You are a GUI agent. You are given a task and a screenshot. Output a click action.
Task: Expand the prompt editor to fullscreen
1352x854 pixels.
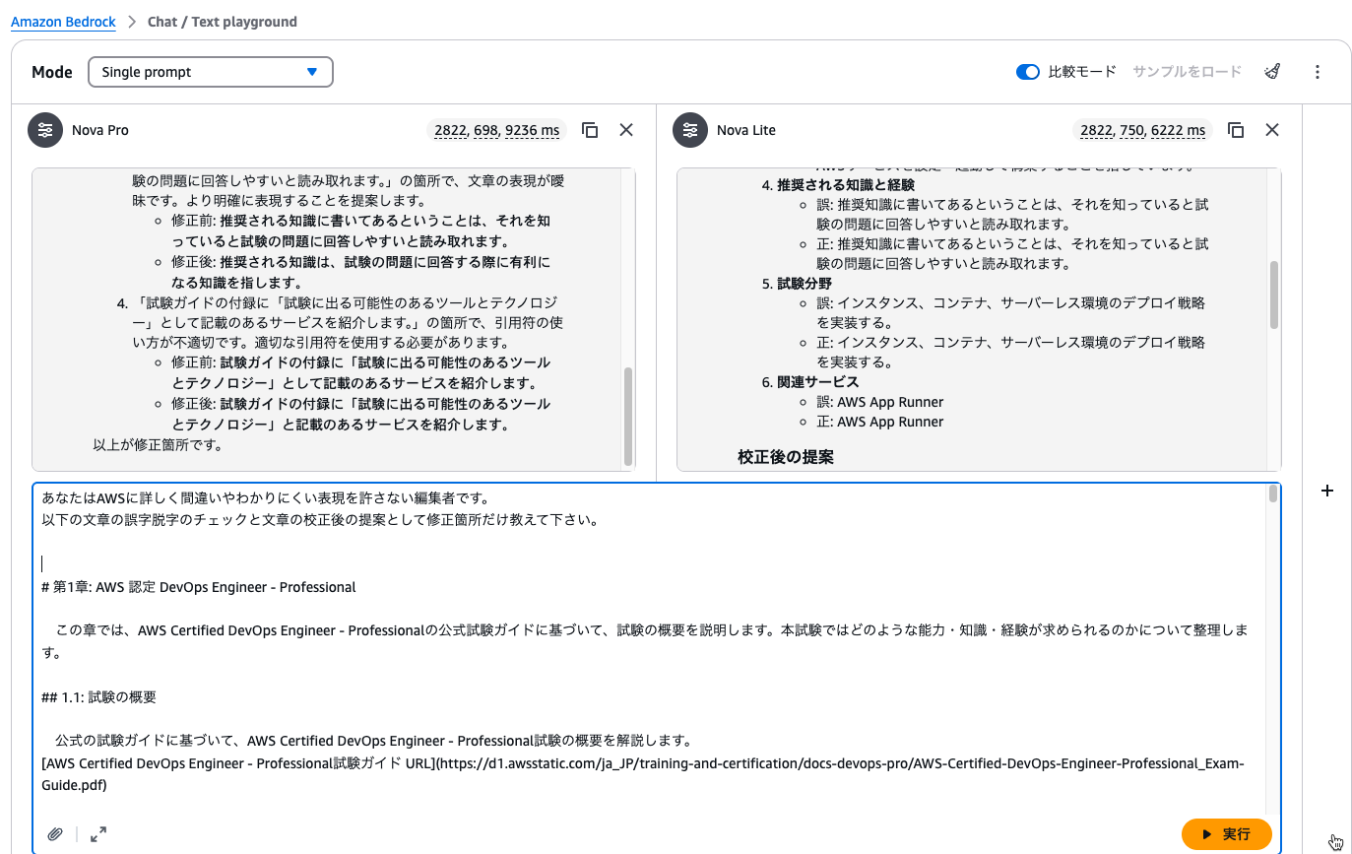pos(98,834)
